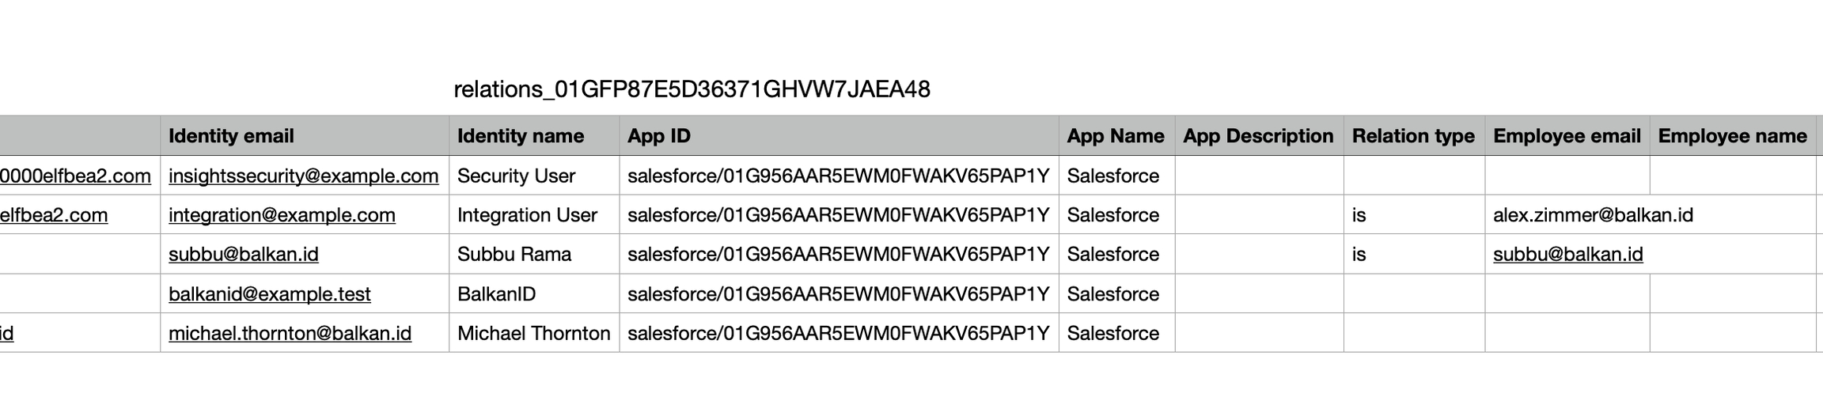
Task: Click the Michael Thornton identity name cell
Action: pos(533,333)
